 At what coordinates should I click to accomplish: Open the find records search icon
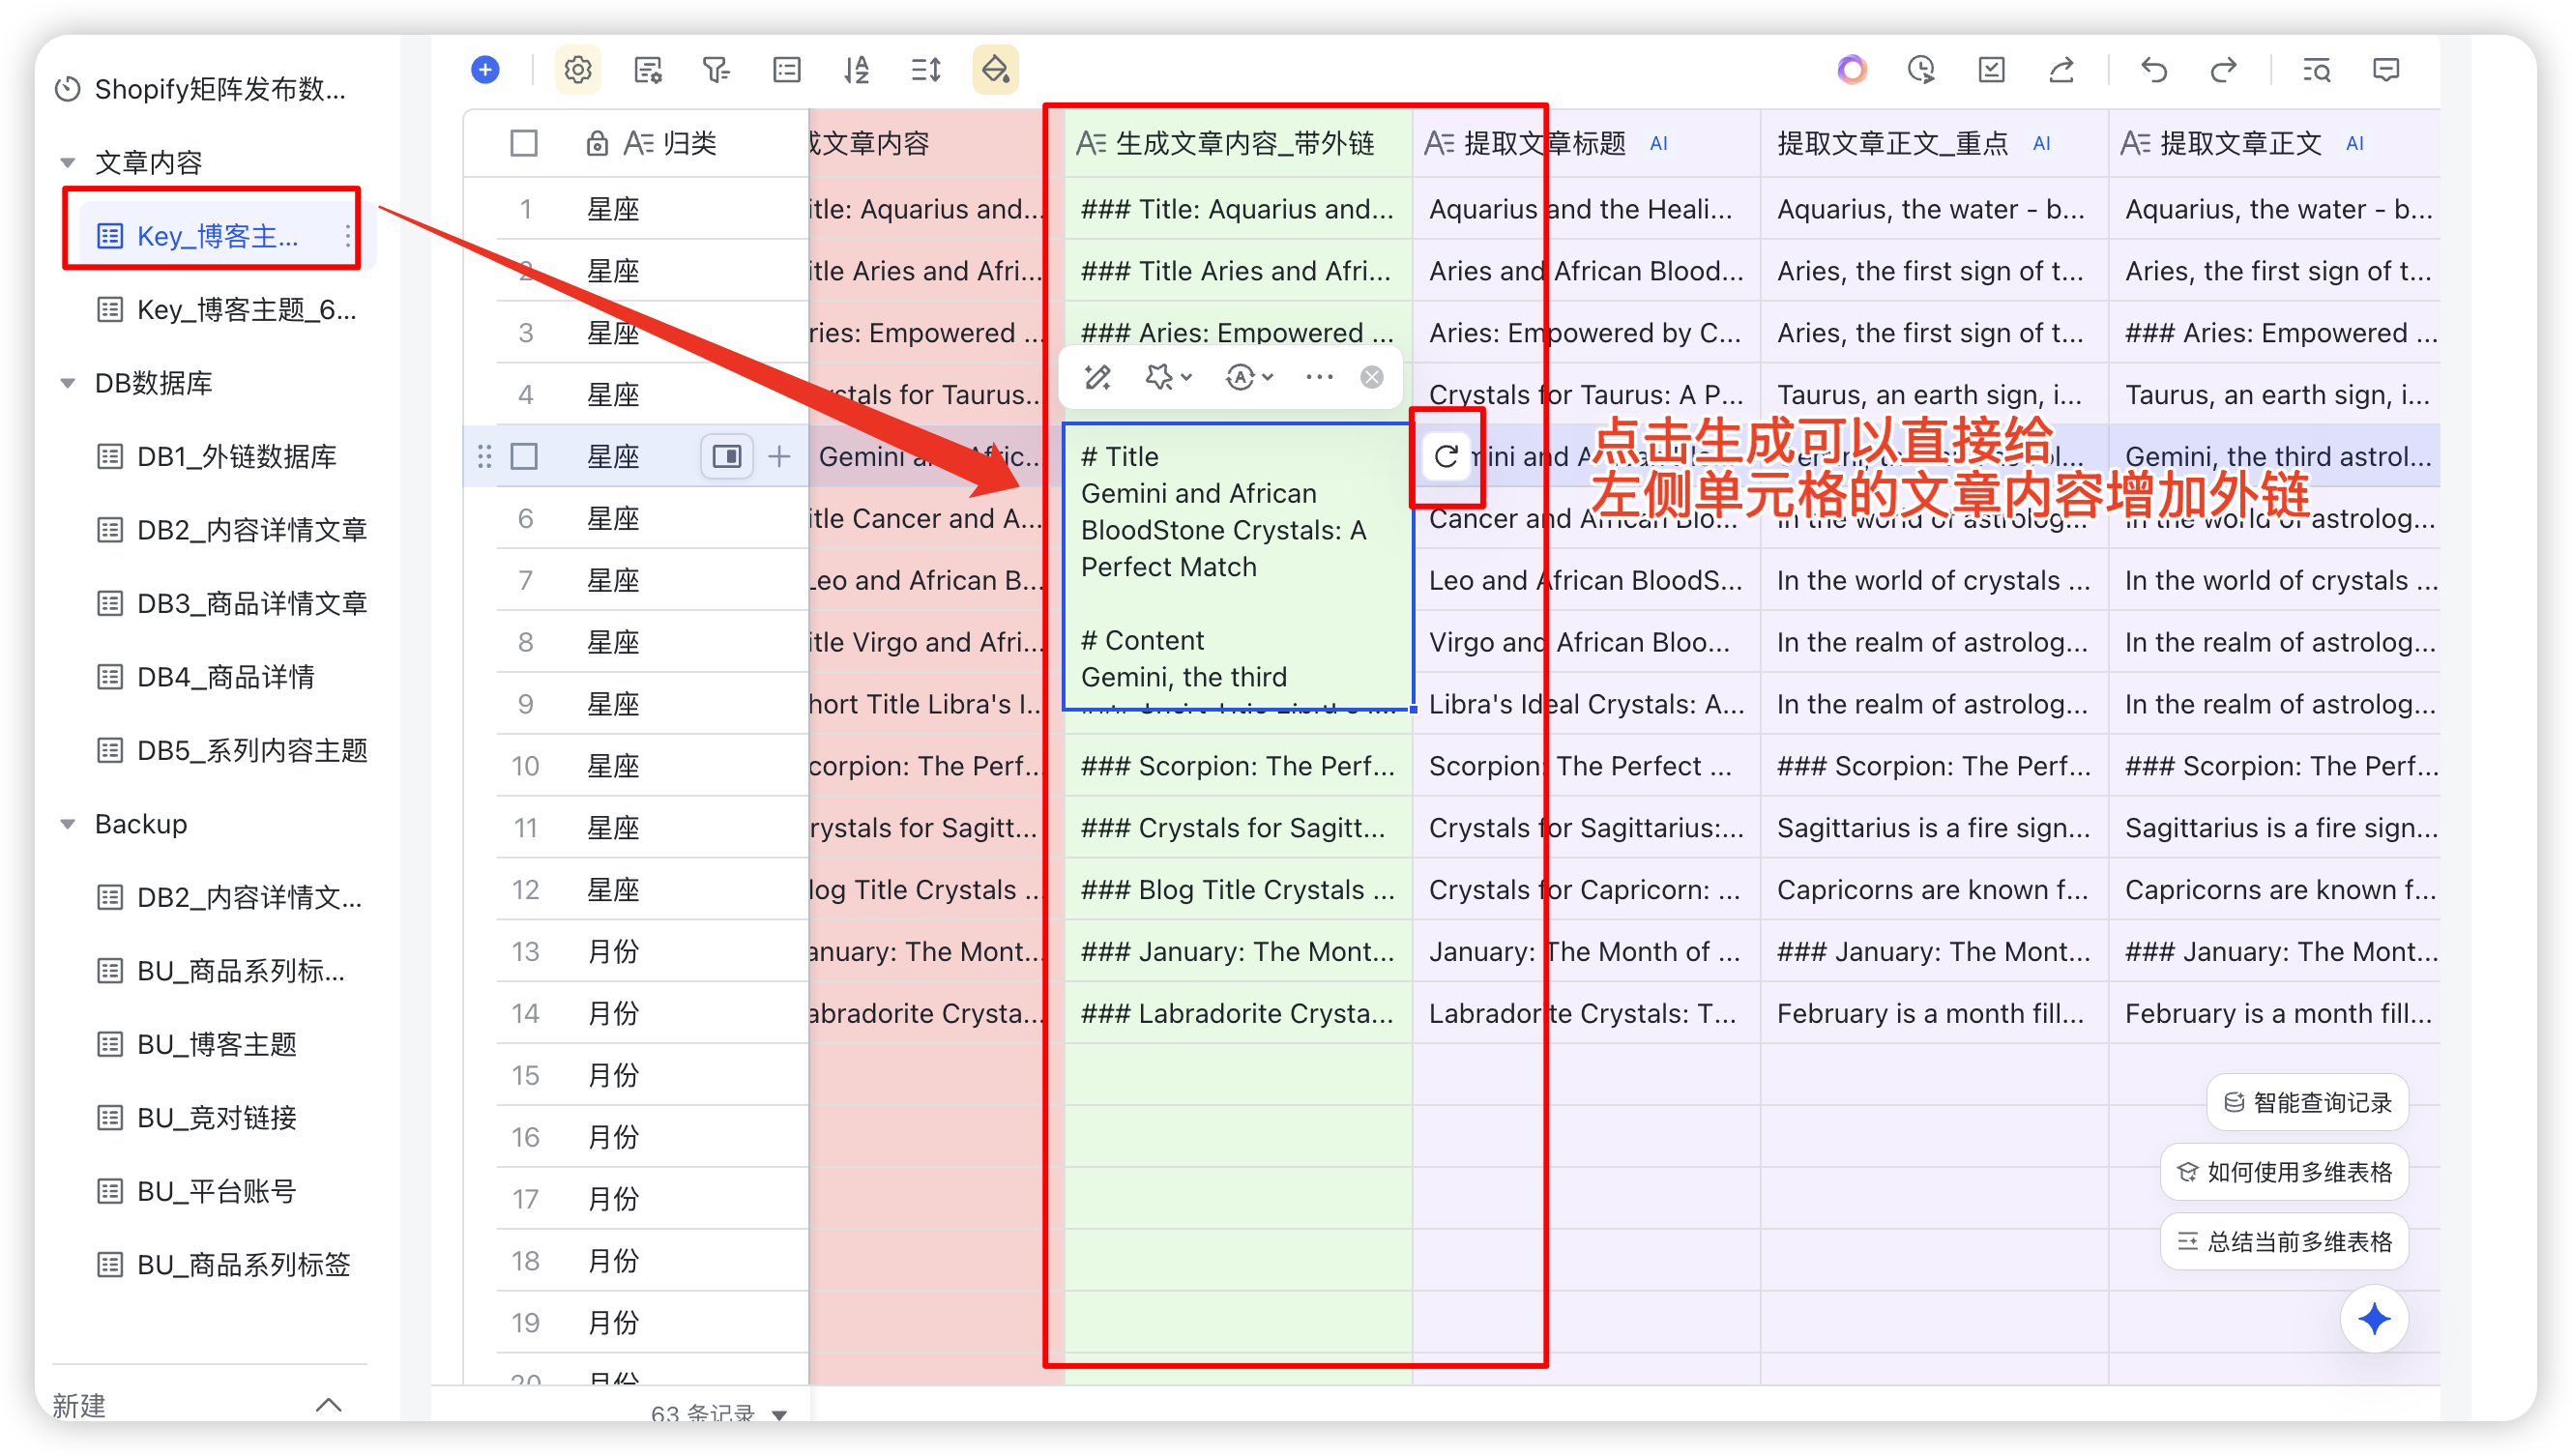point(2316,70)
